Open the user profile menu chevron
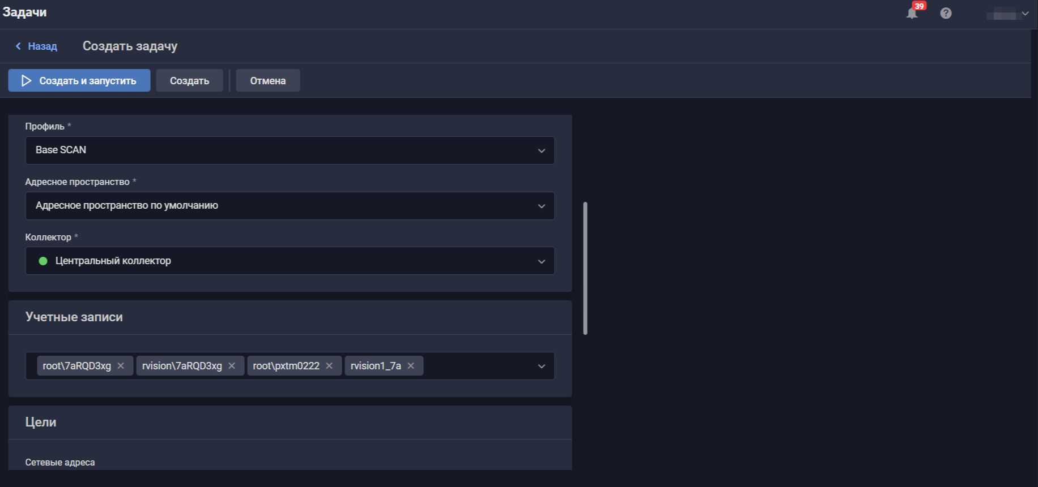The height and width of the screenshot is (487, 1038). pos(1025,14)
